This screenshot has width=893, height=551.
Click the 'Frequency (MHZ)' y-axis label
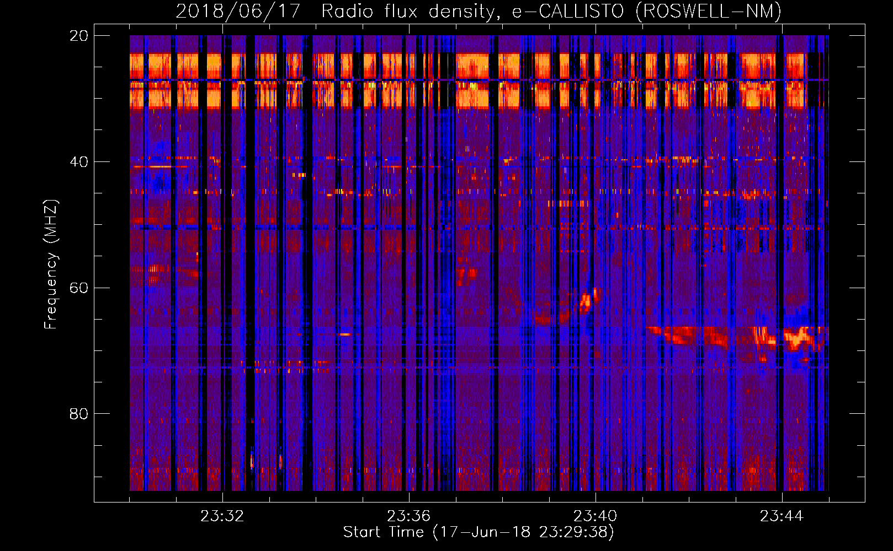[50, 264]
